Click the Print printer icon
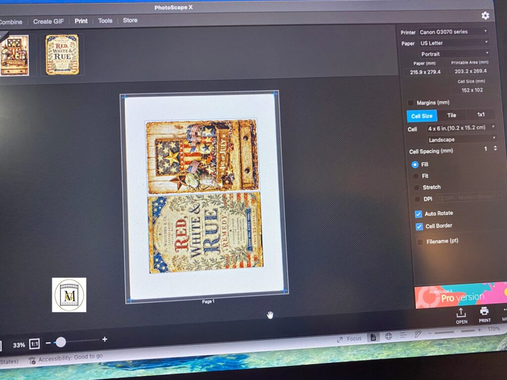 tap(484, 314)
